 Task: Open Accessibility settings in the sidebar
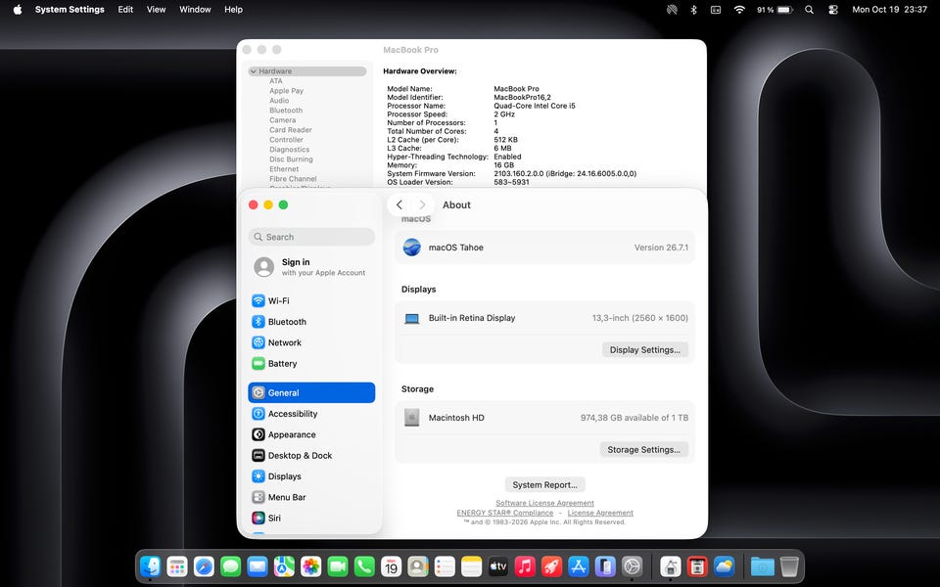311,414
